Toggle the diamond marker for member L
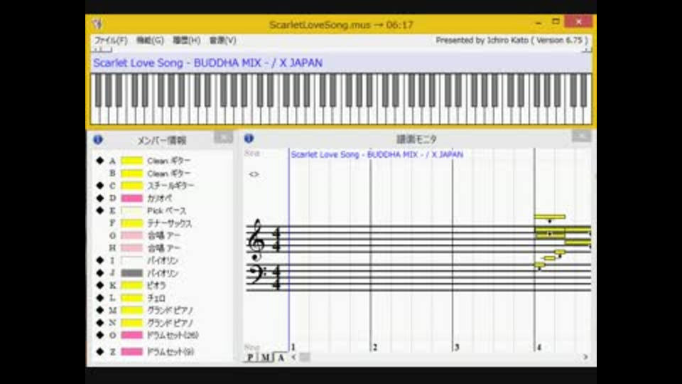The width and height of the screenshot is (682, 384). coord(100,298)
